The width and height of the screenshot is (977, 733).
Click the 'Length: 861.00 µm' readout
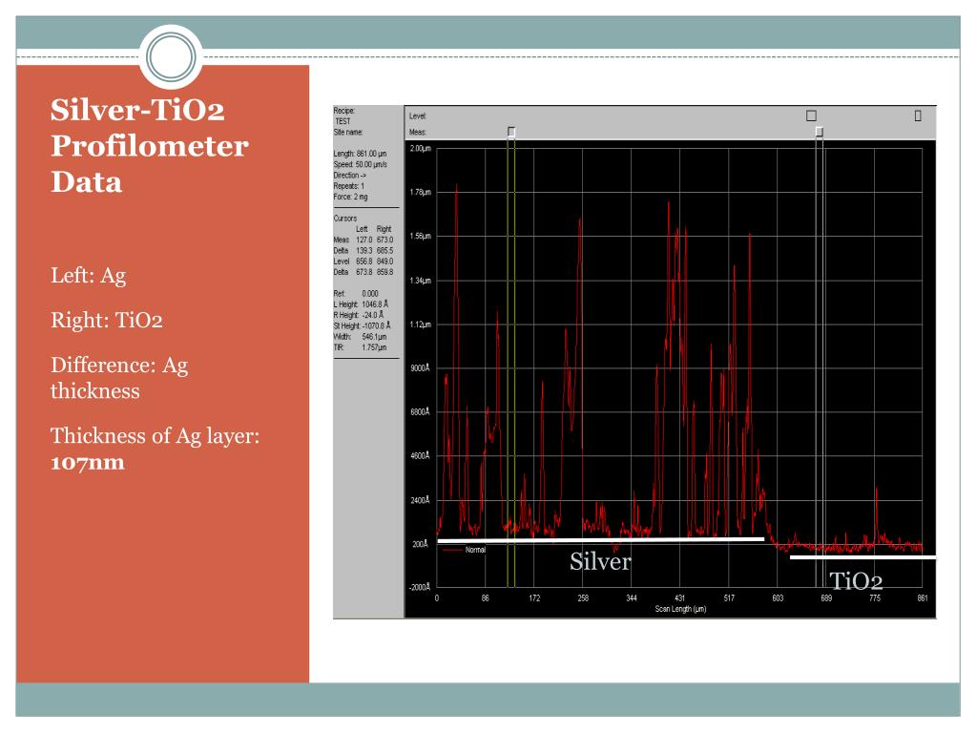360,154
